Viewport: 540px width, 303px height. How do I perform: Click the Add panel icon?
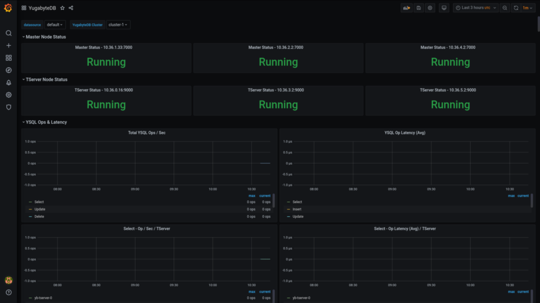point(407,8)
